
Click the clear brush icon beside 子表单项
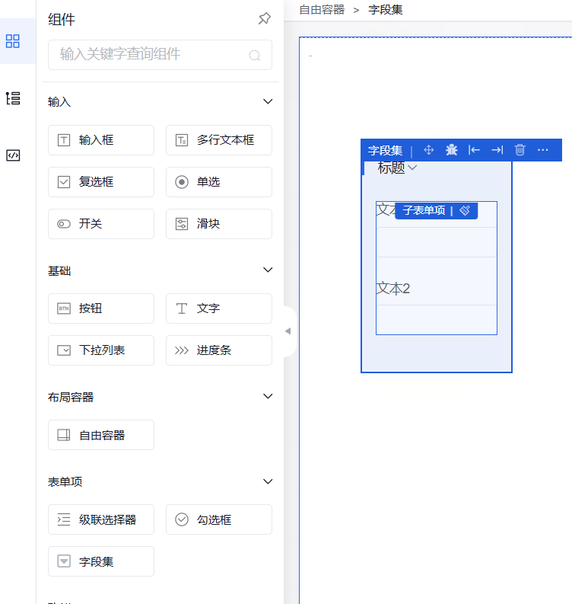[465, 210]
